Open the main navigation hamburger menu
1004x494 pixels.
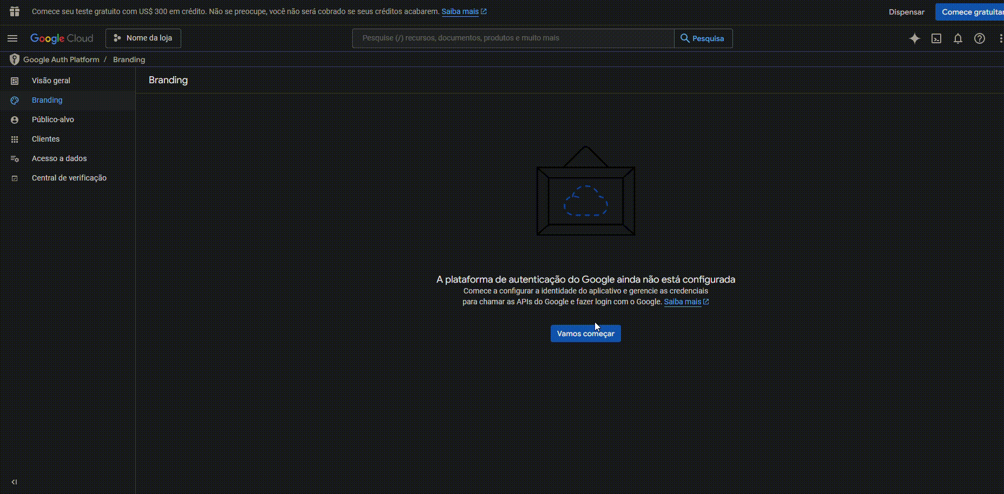12,38
